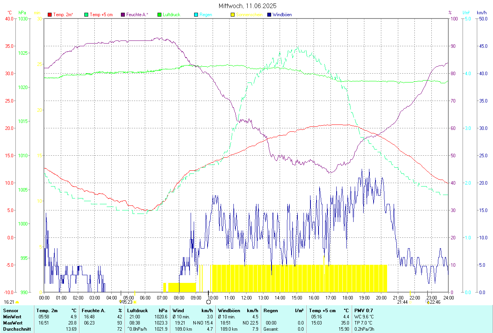Screen dimensions: 493x333
Task: Click the 12:00 label on the time axis
Action: click(246, 298)
